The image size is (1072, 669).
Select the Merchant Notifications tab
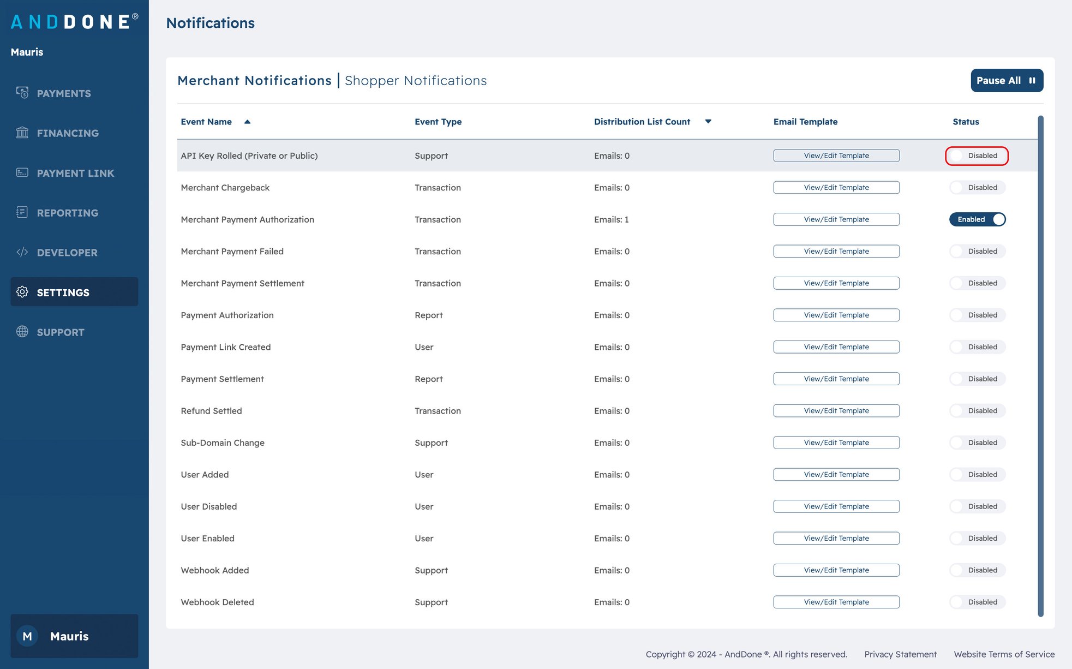click(x=254, y=81)
